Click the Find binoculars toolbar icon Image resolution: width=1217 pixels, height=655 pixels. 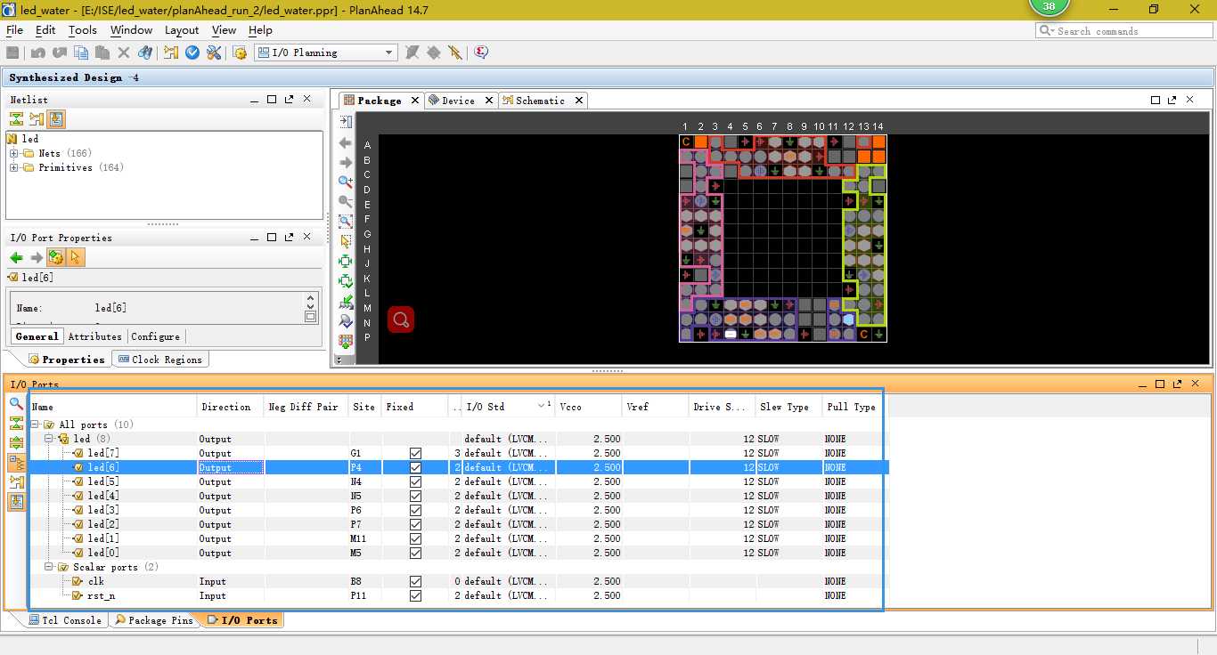click(x=145, y=53)
